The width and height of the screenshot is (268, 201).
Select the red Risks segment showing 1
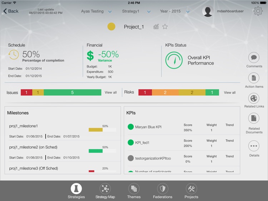pos(145,92)
